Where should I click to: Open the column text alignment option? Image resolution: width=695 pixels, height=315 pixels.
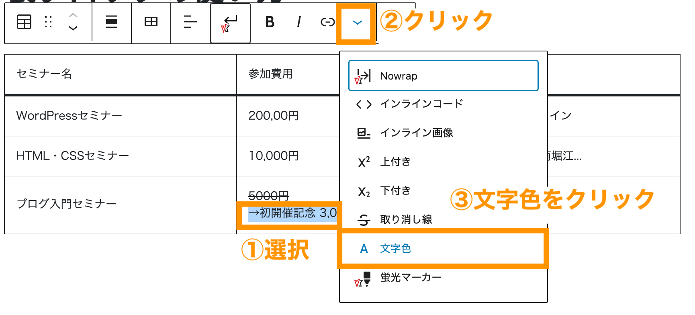tap(190, 22)
